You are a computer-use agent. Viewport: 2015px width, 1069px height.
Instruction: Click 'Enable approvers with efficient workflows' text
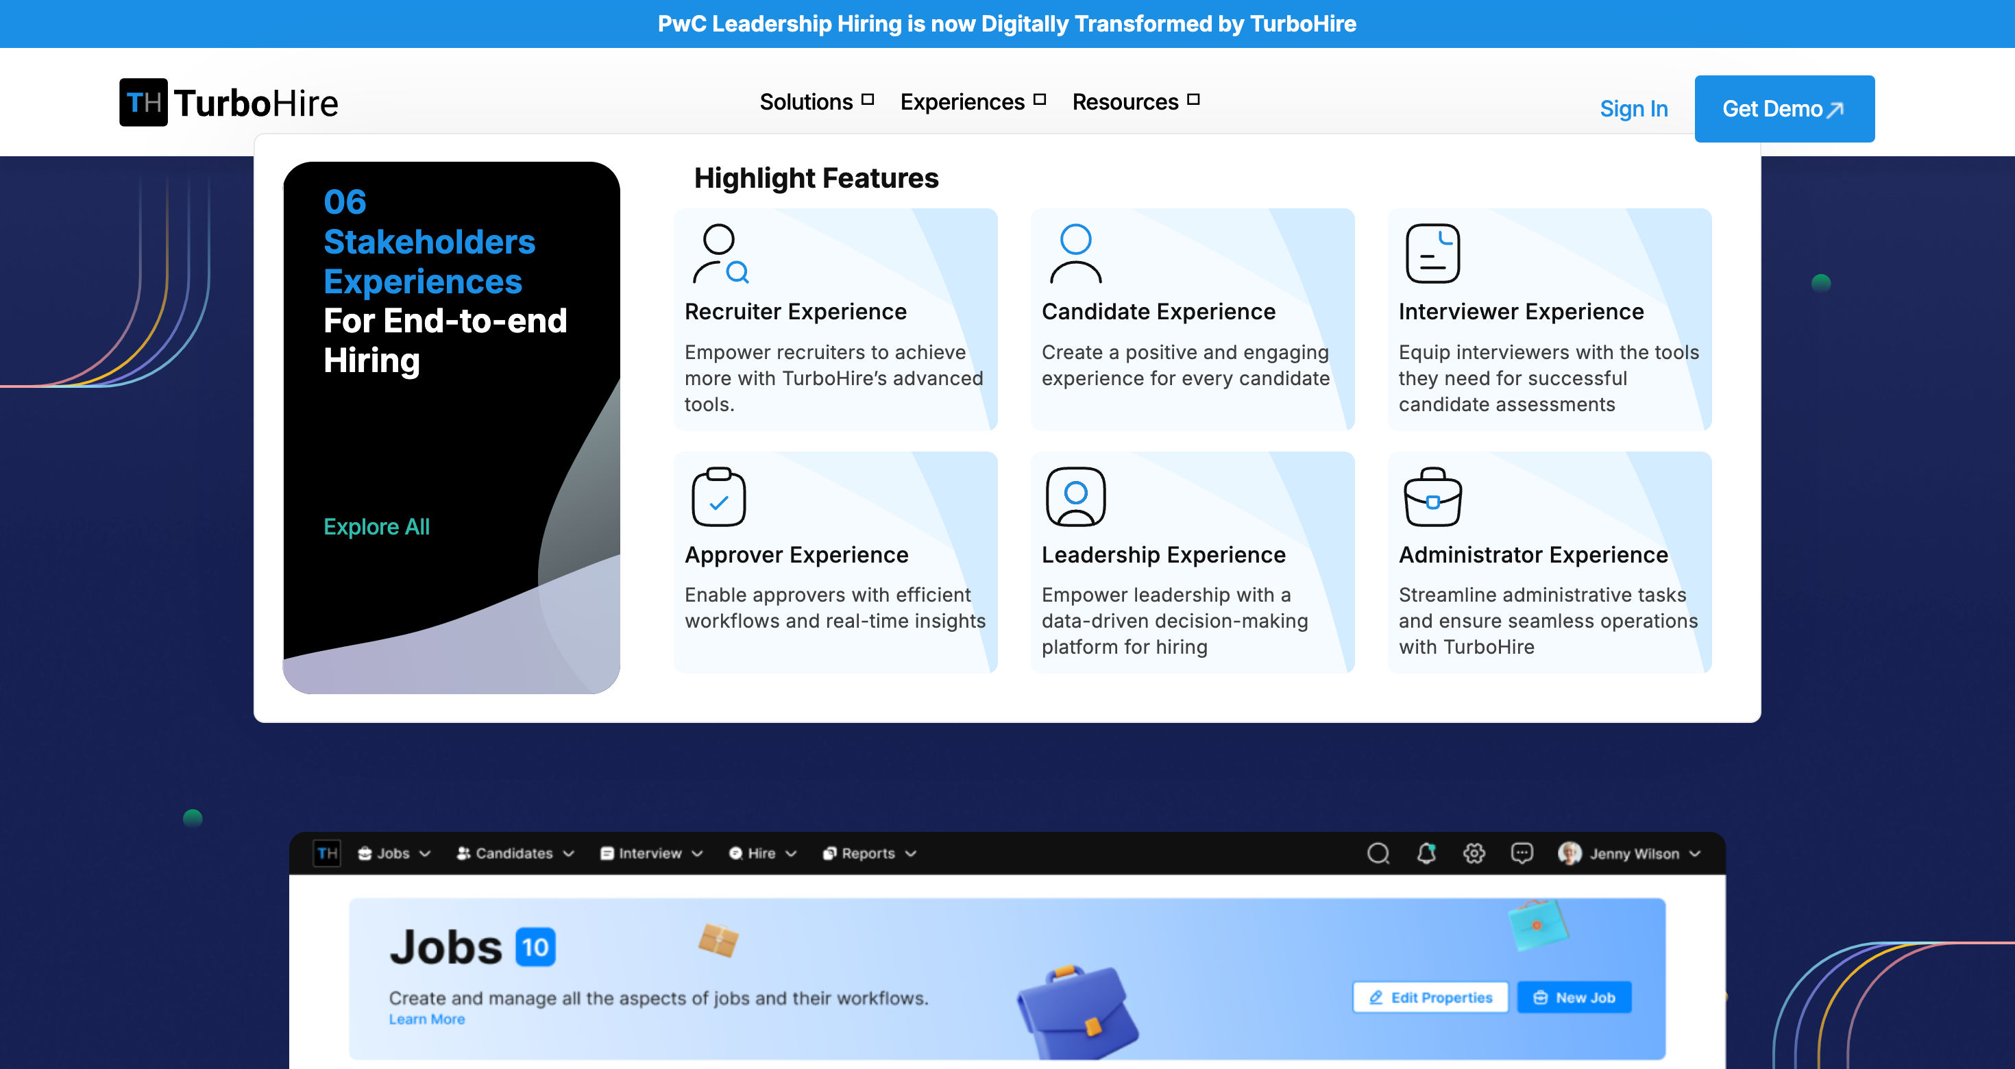click(x=835, y=608)
